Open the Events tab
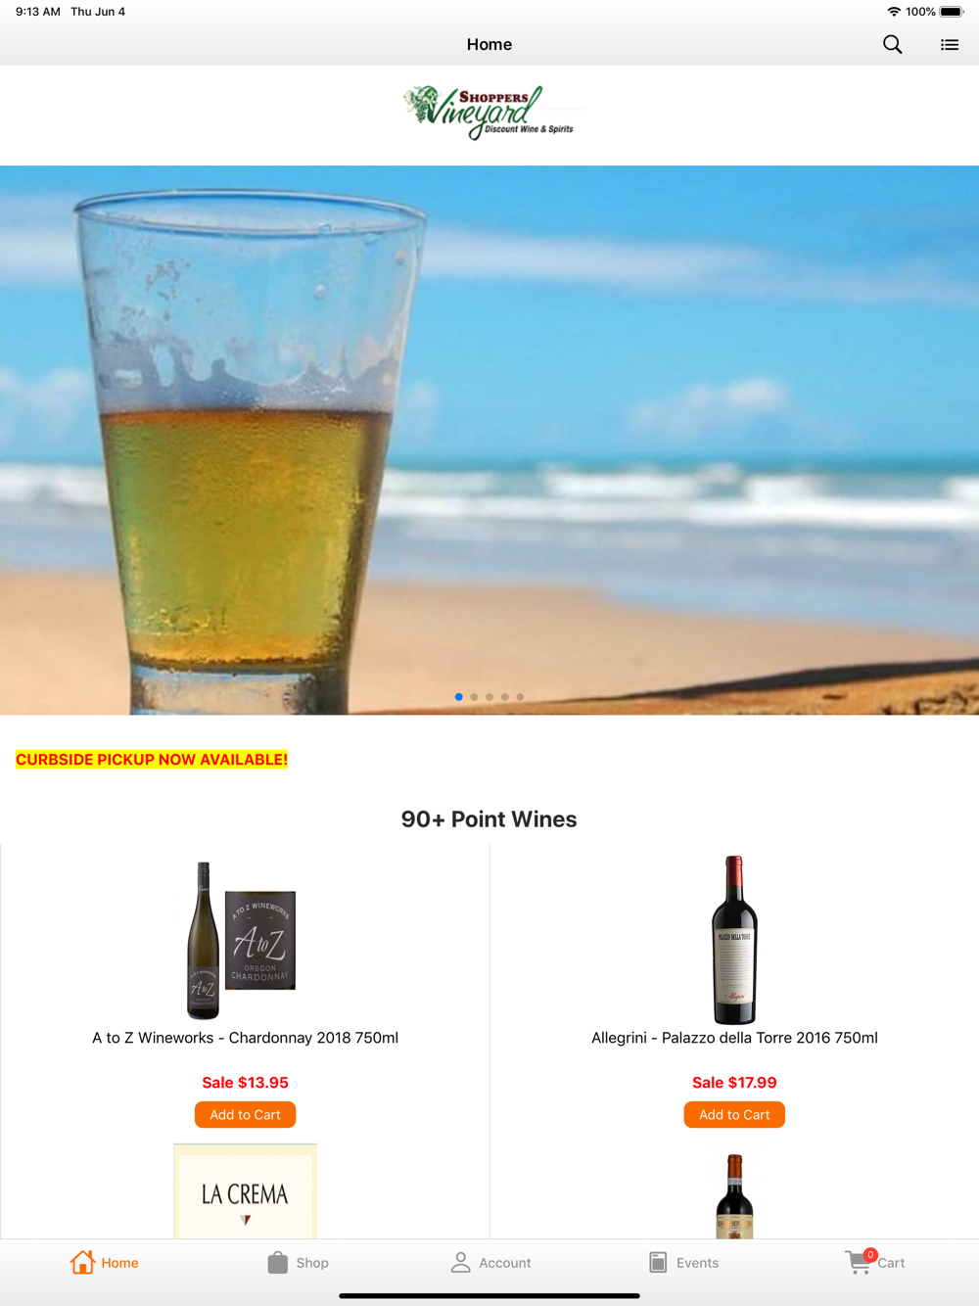Viewport: 979px width, 1306px height. (684, 1263)
